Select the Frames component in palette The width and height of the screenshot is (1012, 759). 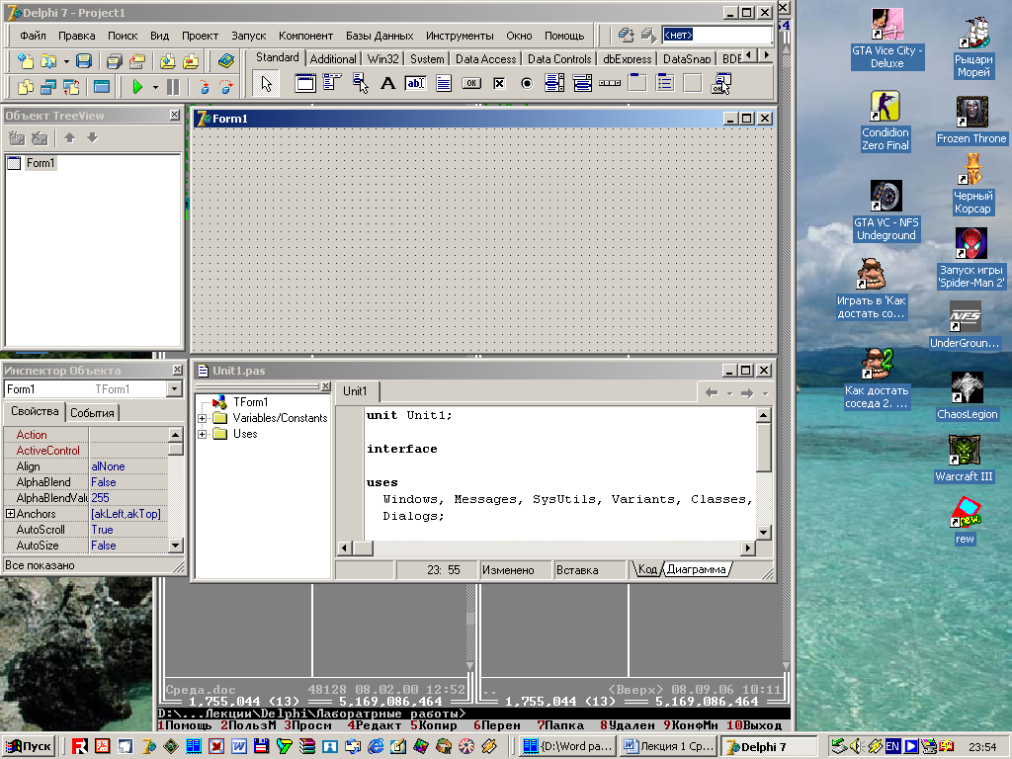[x=304, y=83]
